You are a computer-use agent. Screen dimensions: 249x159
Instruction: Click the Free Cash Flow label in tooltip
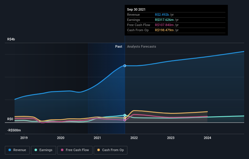139,25
